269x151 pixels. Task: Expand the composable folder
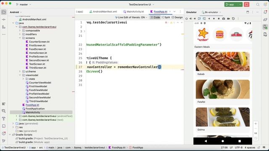point(20,31)
